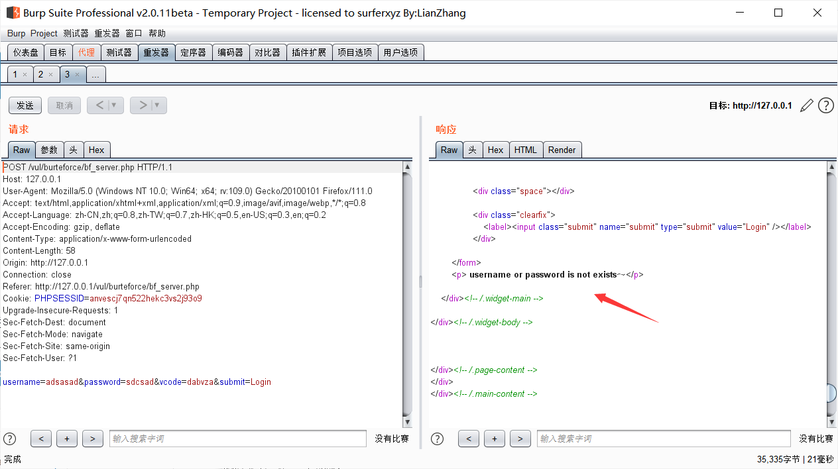Screen dimensions: 838x469
Task: Switch to the 重发器 tool tab
Action: coord(156,52)
